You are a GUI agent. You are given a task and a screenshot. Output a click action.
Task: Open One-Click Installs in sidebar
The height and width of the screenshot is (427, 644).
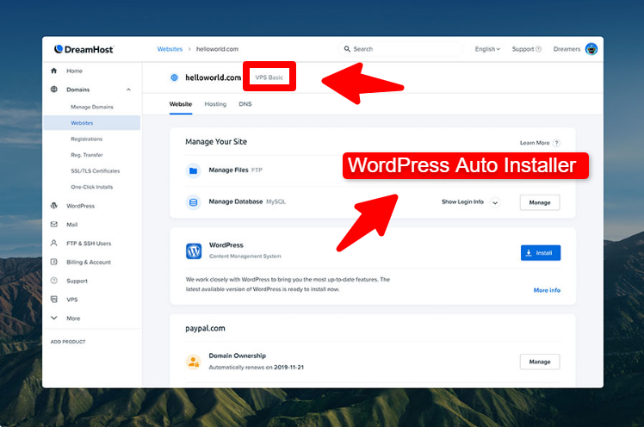pyautogui.click(x=91, y=187)
